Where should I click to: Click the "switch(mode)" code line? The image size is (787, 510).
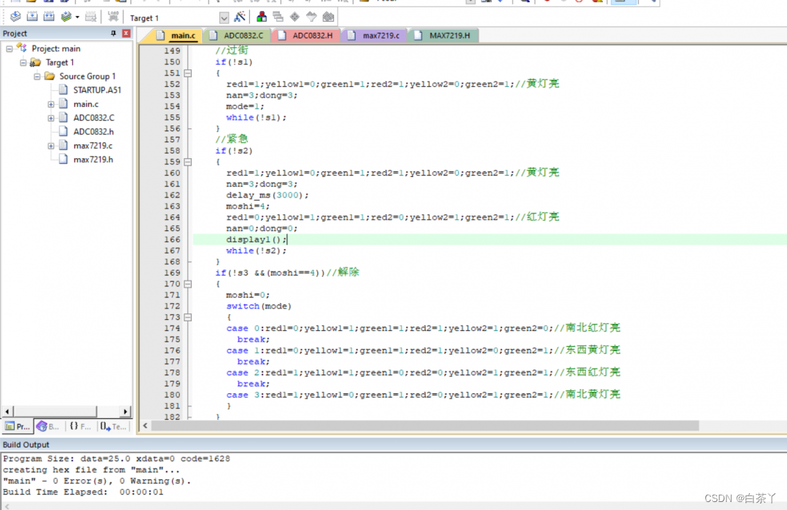[x=259, y=306]
